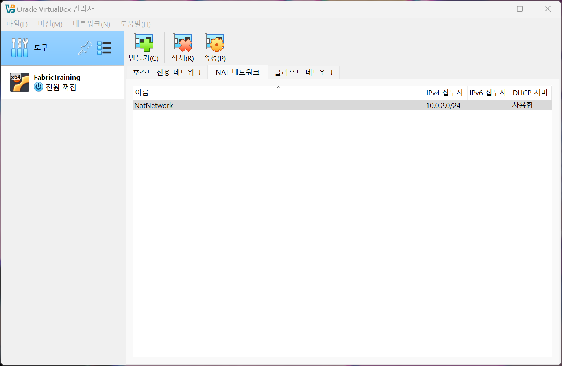Screen dimensions: 562x366
Task: Switch to NAT 네트워크 tab
Action: 238,72
